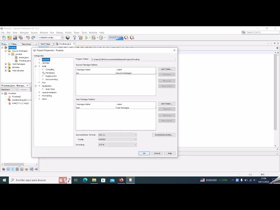Switch to the Services tab
This screenshot has width=280, height=210.
(26, 44)
